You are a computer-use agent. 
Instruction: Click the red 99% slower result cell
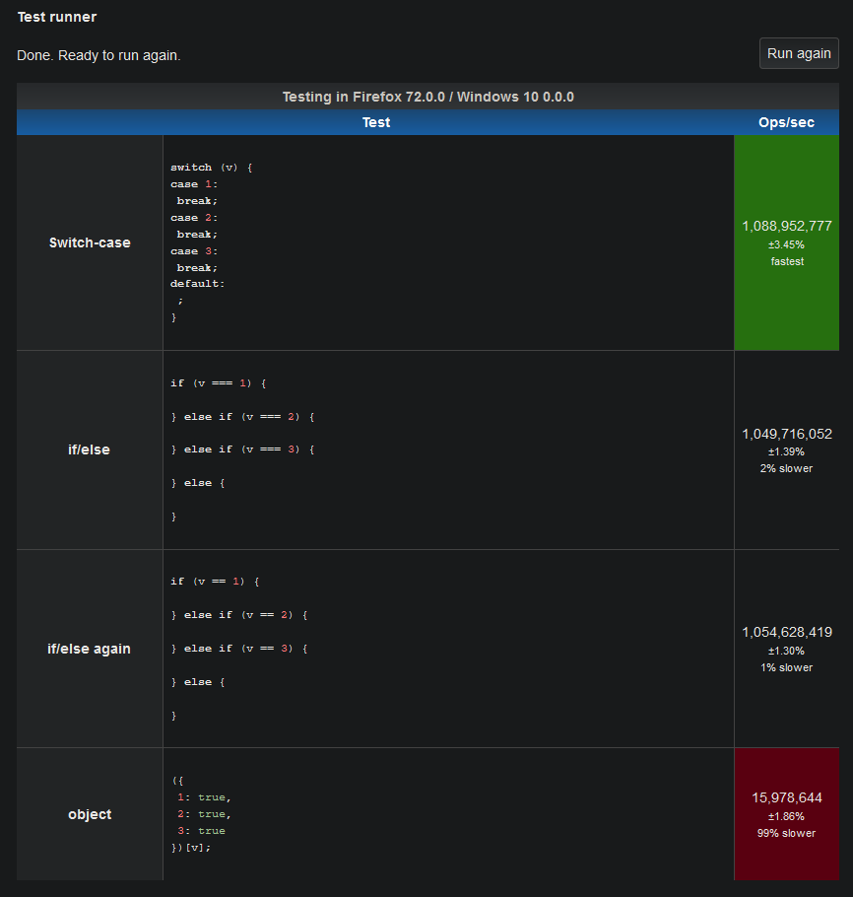(x=787, y=814)
